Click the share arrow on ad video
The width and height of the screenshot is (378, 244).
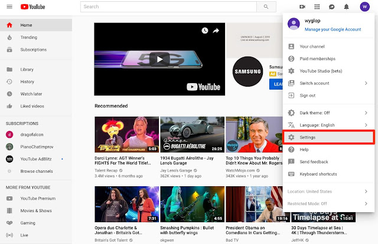coord(216,31)
